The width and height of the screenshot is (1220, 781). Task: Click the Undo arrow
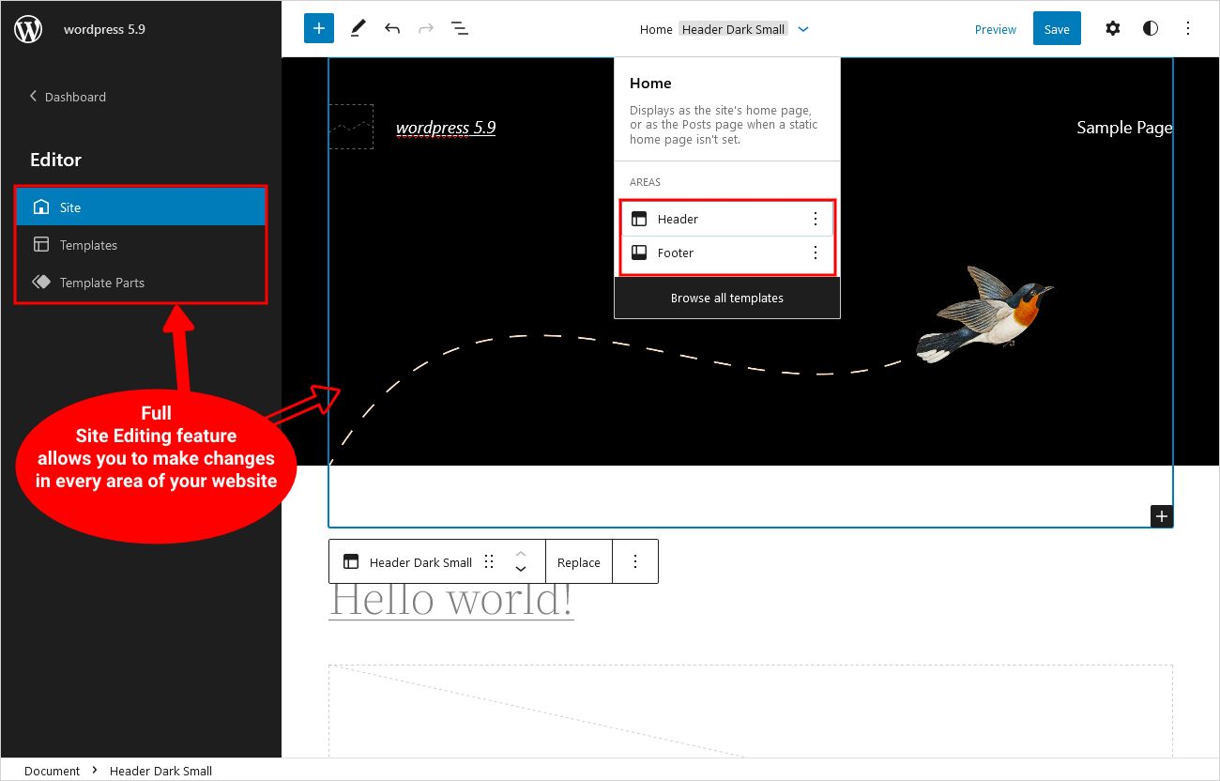click(392, 28)
